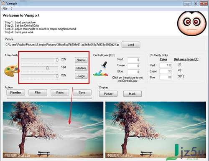Click the left processed tree preview image
This screenshot has width=209, height=161.
53,130
